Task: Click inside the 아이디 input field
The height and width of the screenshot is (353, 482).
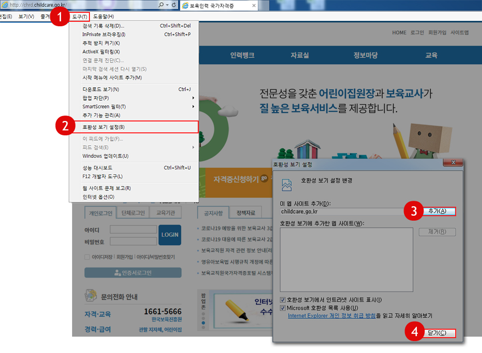Action: [134, 230]
